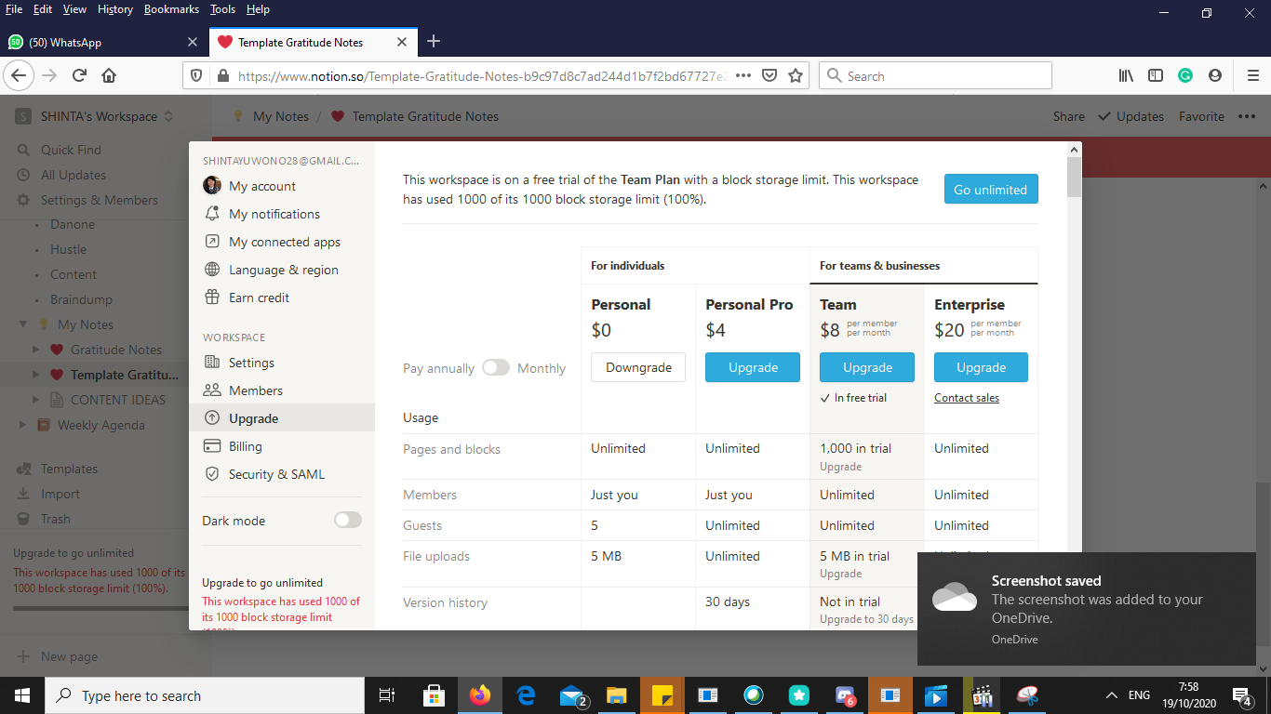Click Go unlimited button
1271x714 pixels.
[x=991, y=189]
